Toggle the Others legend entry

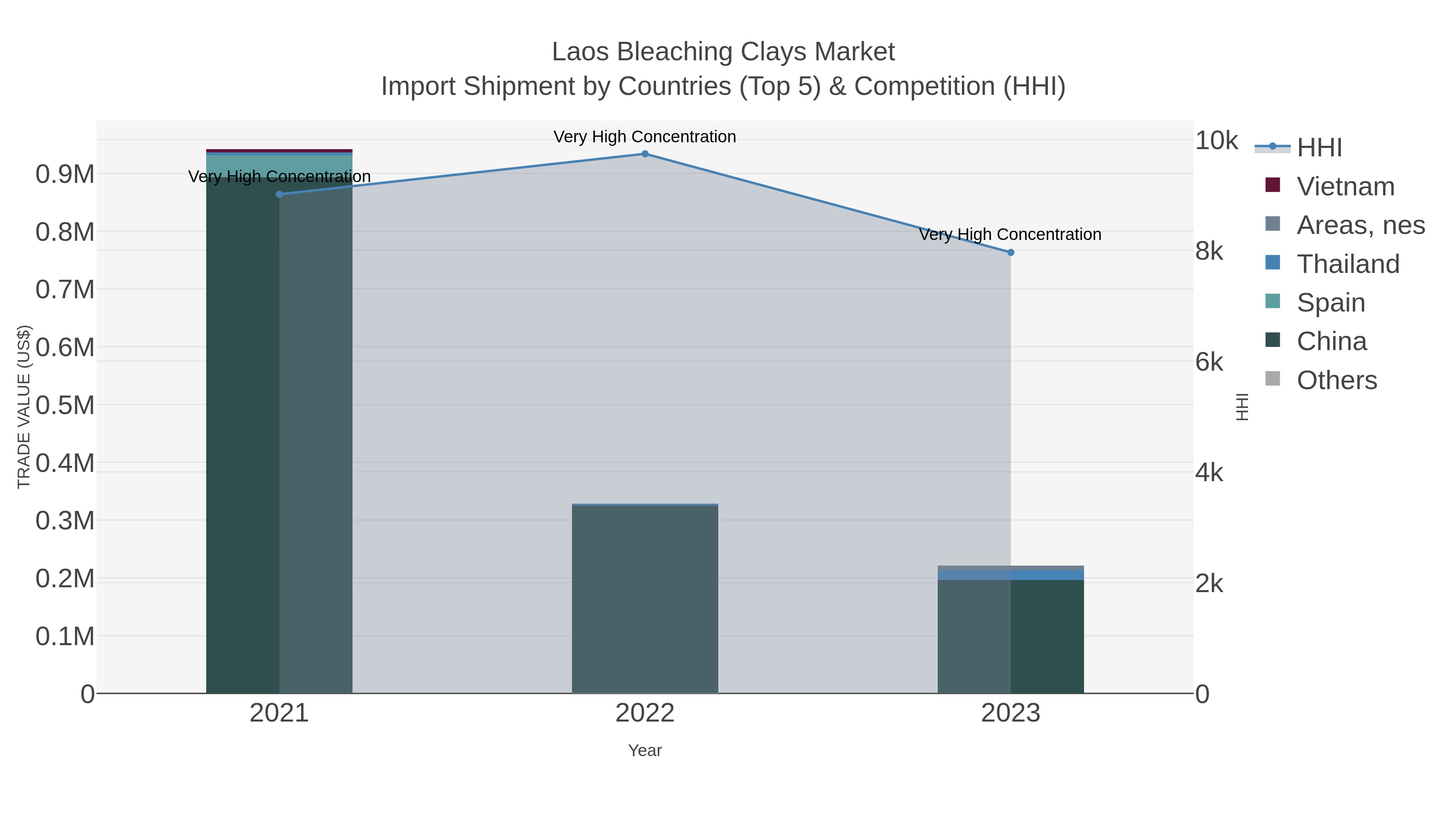[x=1321, y=380]
